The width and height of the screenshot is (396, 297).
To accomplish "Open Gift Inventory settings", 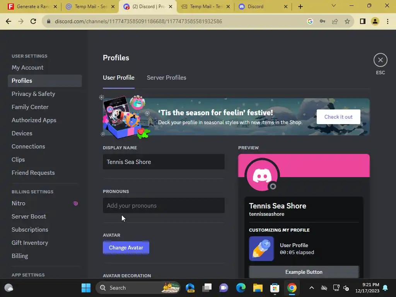I will 45,243.
